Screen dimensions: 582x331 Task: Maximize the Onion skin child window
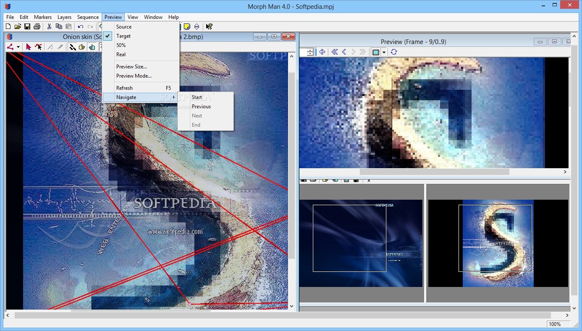point(274,37)
